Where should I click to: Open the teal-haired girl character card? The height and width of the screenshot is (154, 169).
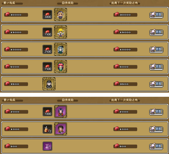60,49
